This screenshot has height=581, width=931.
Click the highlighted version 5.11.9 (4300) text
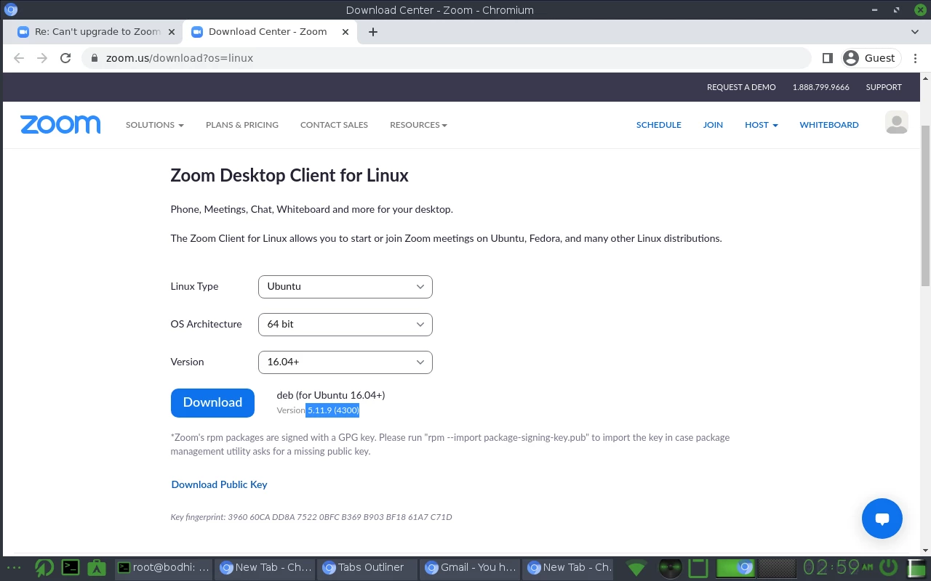pos(333,410)
